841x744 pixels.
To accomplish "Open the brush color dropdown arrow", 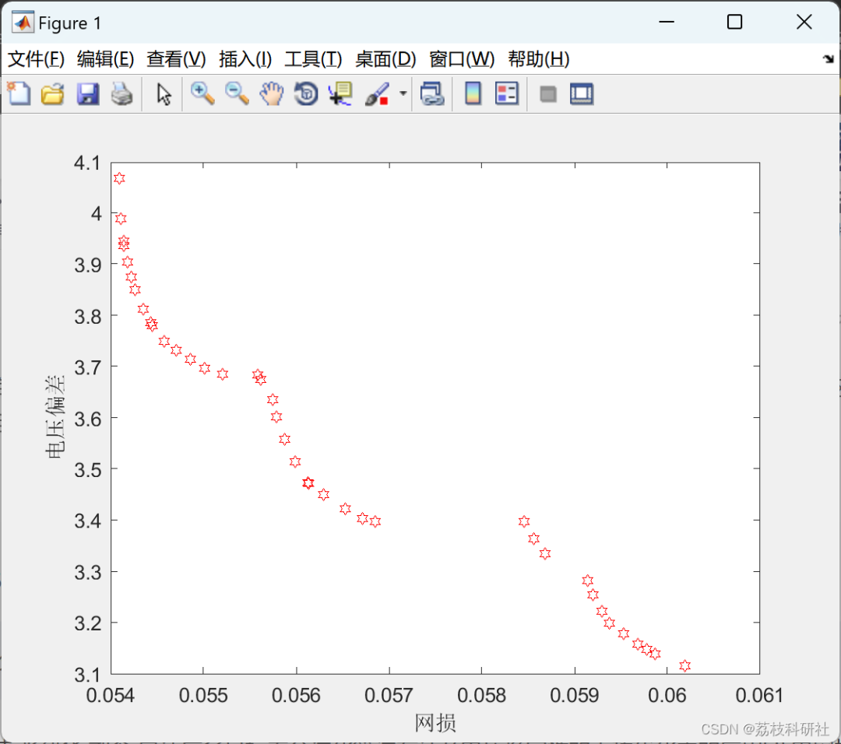I will coord(403,93).
